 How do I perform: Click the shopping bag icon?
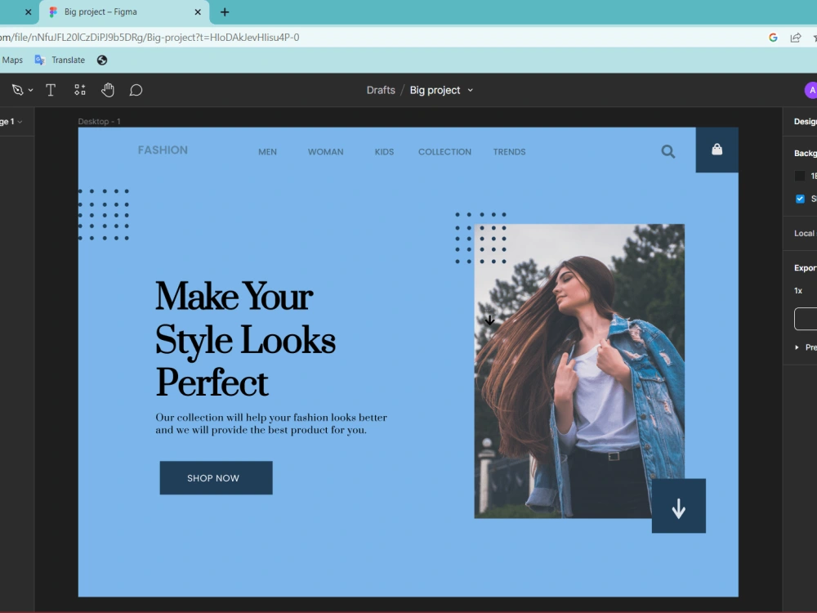click(717, 150)
